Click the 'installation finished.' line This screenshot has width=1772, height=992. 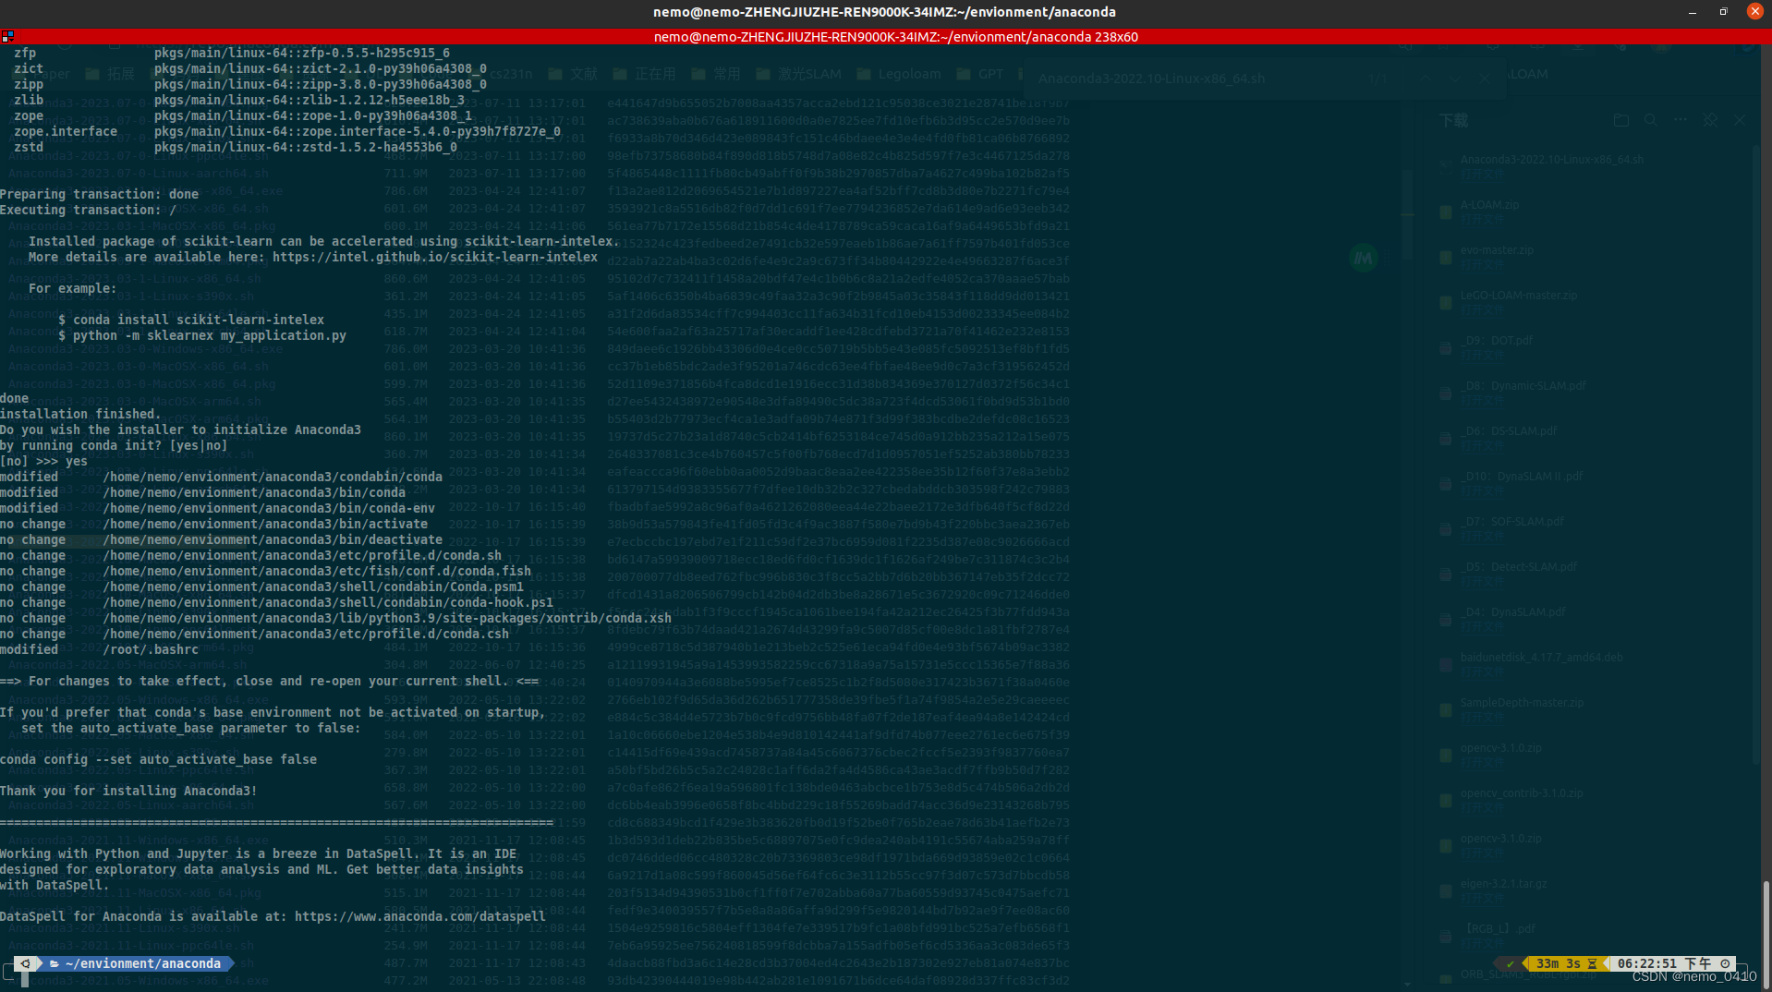80,415
